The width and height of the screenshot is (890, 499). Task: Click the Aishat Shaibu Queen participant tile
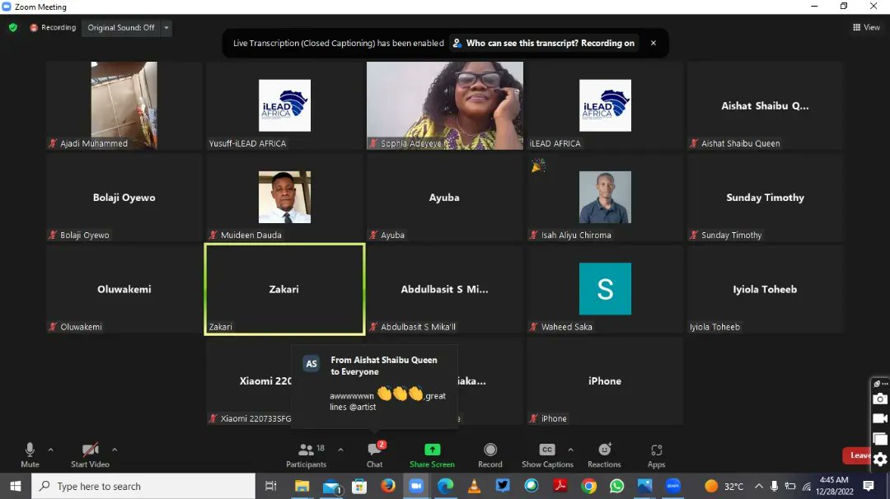click(x=765, y=105)
